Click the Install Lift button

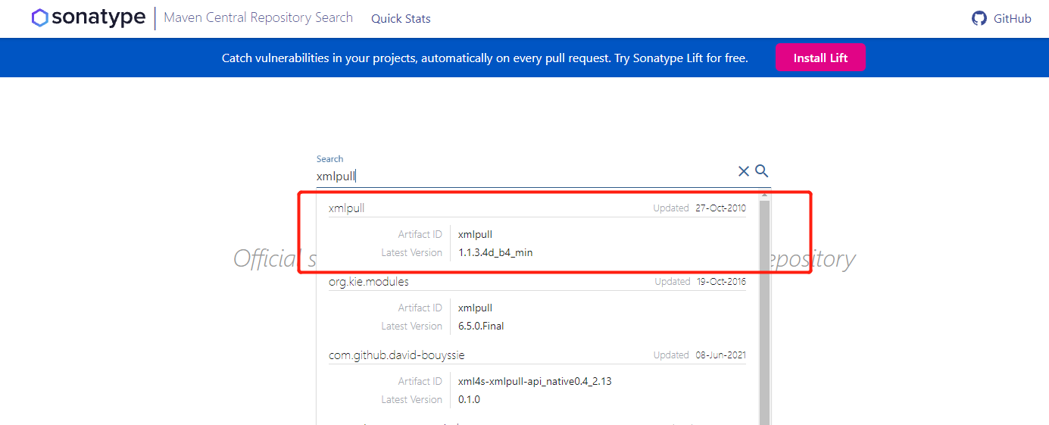[820, 58]
